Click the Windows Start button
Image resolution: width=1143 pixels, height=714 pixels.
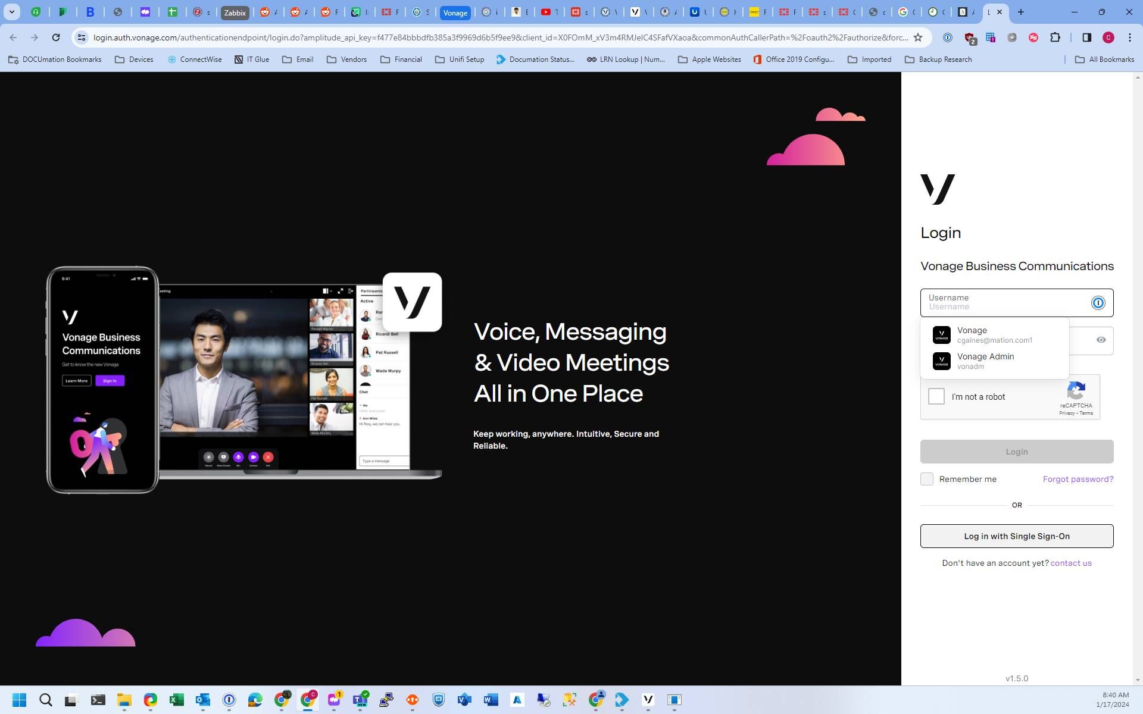tap(19, 700)
